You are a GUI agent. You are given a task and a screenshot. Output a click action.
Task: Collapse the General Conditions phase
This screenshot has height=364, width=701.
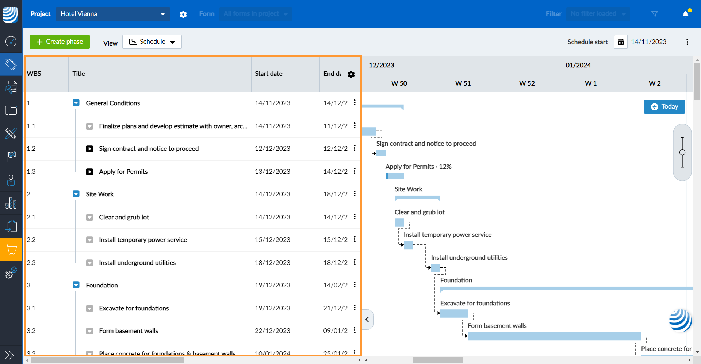pyautogui.click(x=76, y=103)
